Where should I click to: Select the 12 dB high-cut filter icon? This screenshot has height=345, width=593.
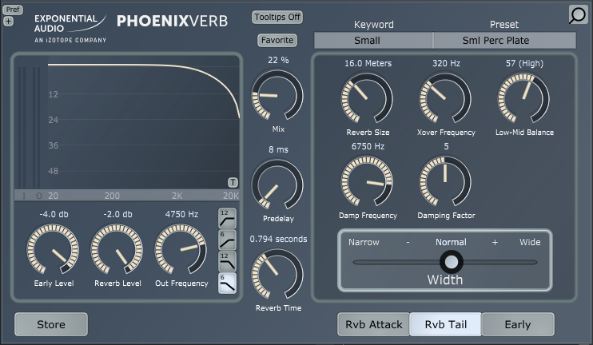tap(227, 261)
